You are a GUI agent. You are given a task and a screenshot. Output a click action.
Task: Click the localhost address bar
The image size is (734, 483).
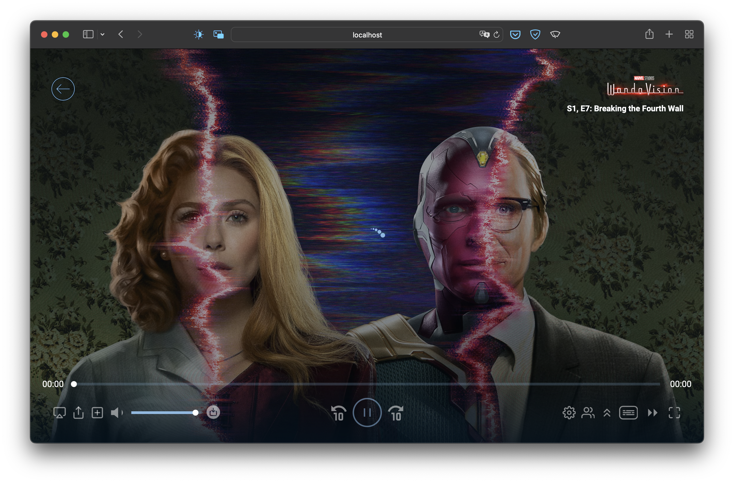[367, 35]
